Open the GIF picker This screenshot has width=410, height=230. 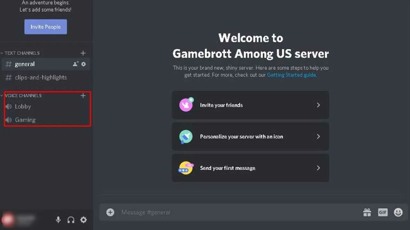383,212
